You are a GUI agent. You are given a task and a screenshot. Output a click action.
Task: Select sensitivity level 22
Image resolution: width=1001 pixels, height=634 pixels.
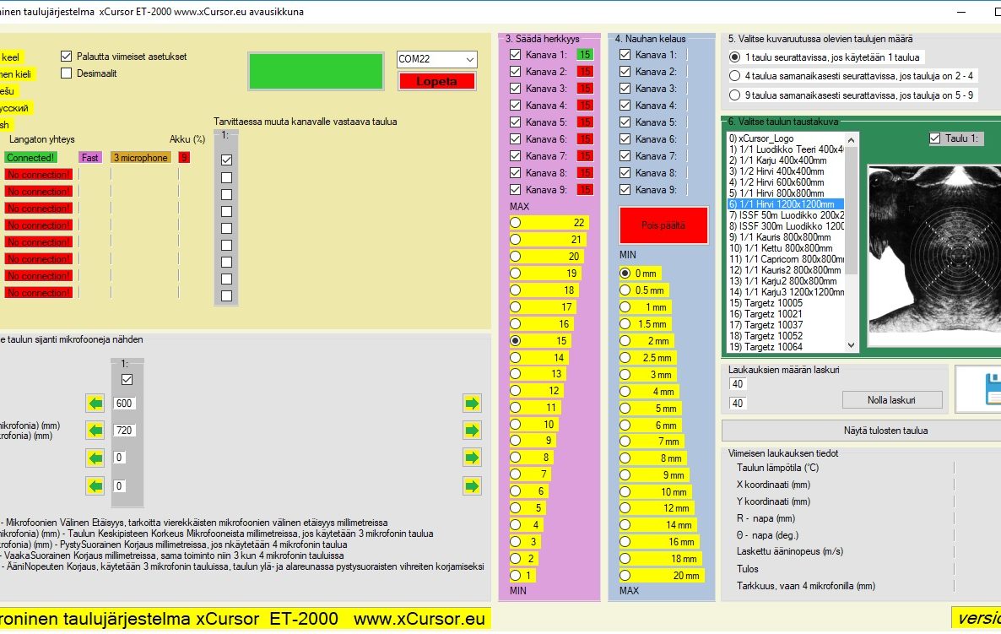[515, 223]
